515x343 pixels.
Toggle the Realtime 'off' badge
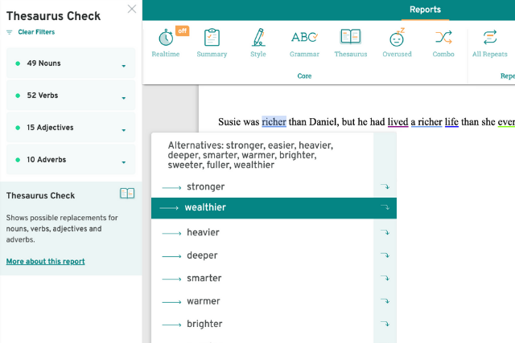tap(183, 31)
